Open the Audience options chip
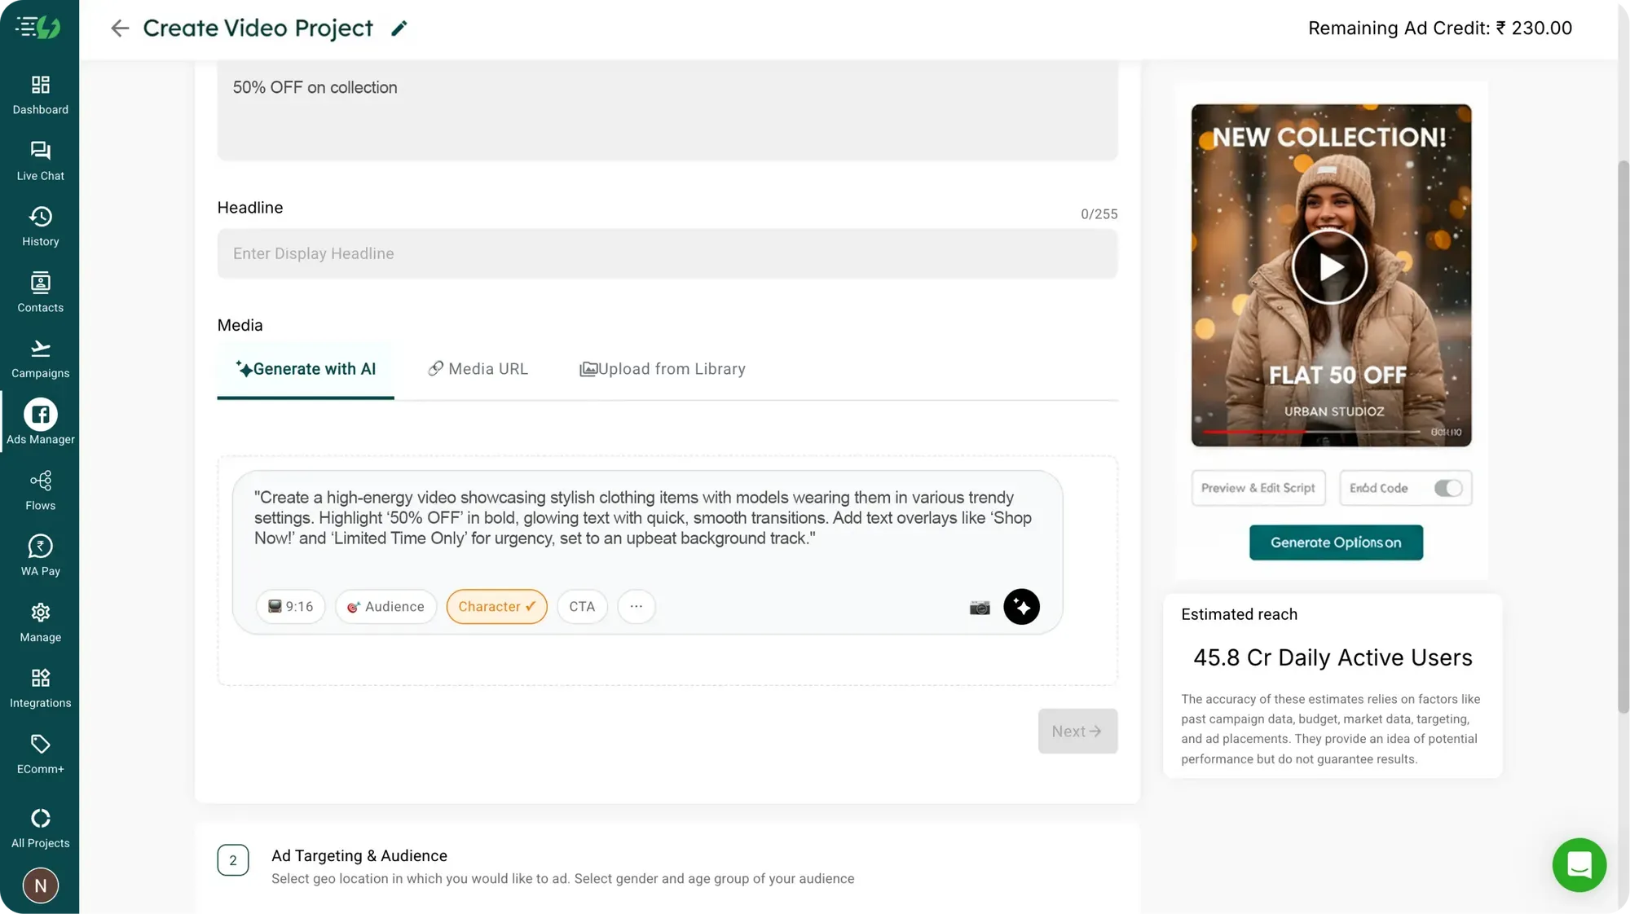Image resolution: width=1630 pixels, height=914 pixels. coord(385,607)
